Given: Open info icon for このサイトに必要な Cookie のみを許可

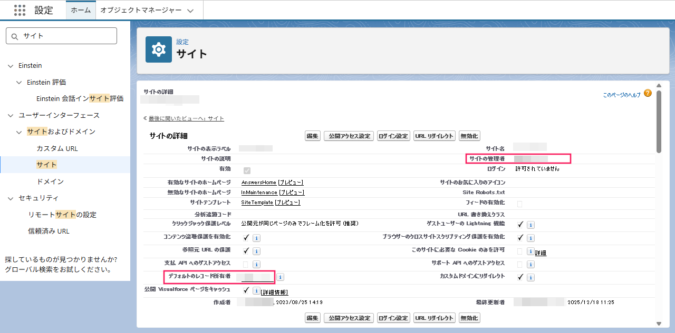Looking at the screenshot, I should point(531,251).
